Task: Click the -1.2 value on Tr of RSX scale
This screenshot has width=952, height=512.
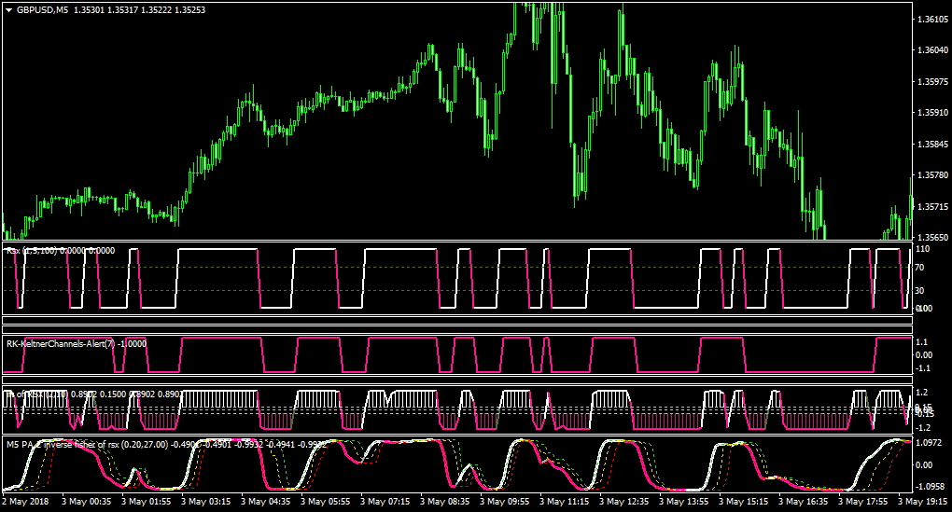Action: [x=923, y=428]
